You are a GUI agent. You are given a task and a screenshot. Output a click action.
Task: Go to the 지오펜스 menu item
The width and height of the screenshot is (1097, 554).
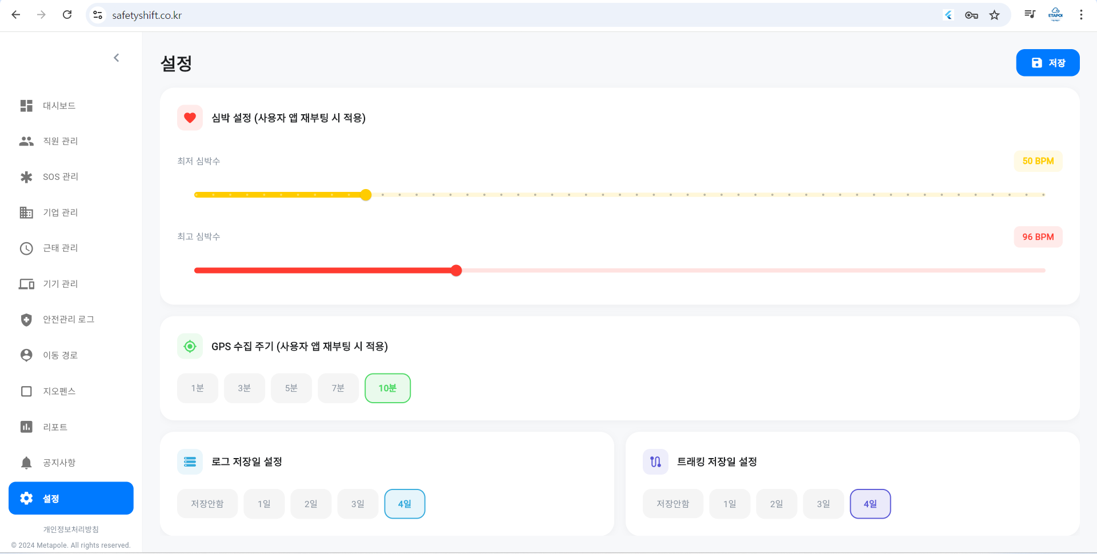tap(59, 391)
